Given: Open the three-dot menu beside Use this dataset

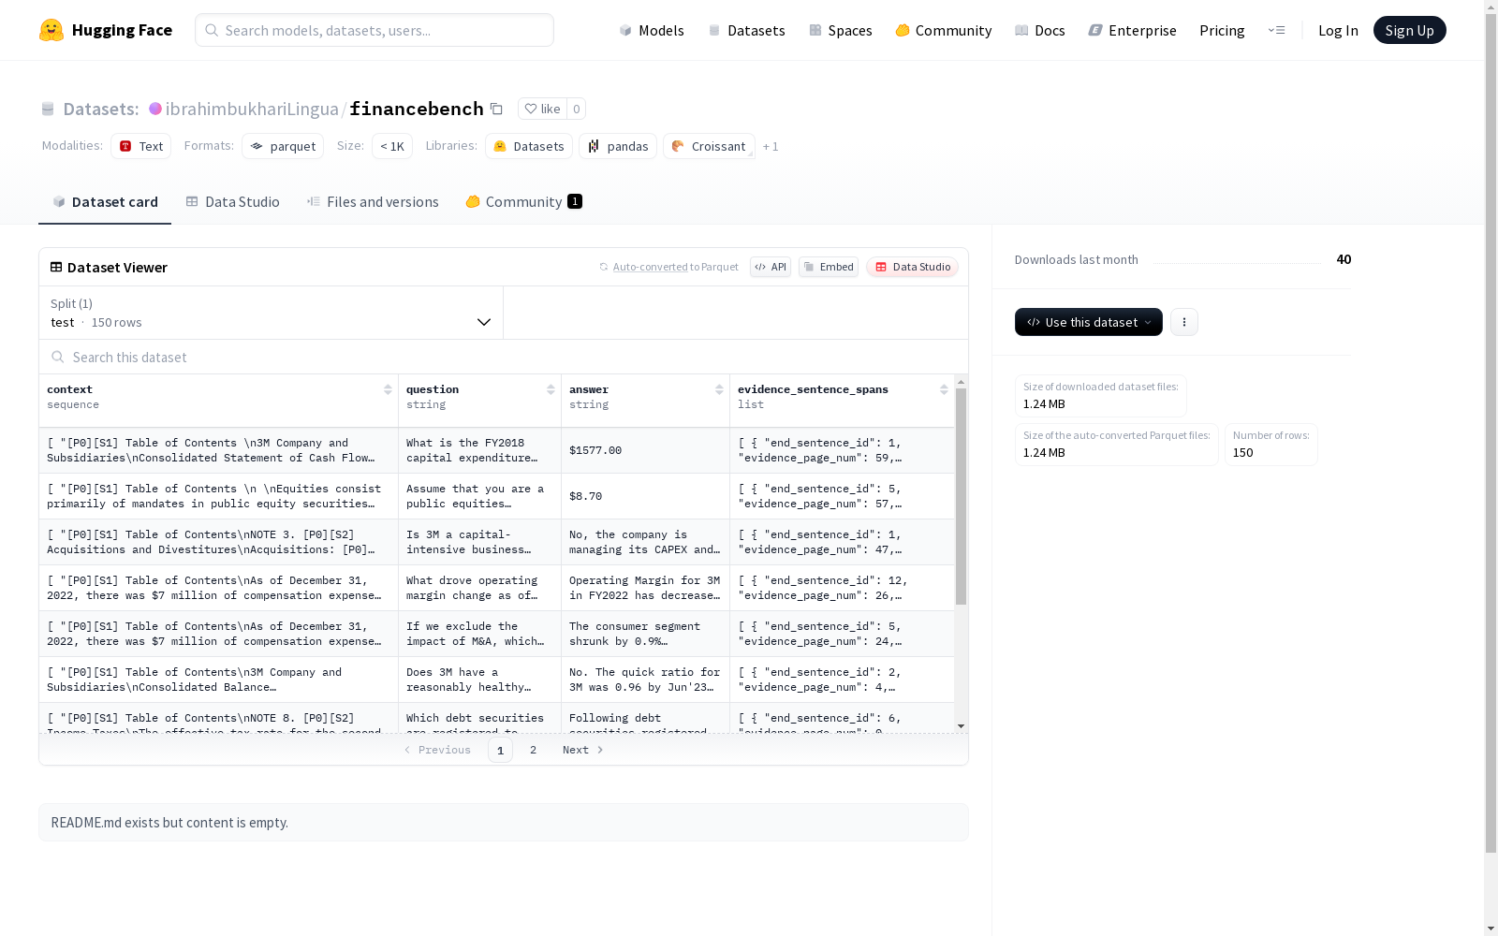Looking at the screenshot, I should [1183, 322].
